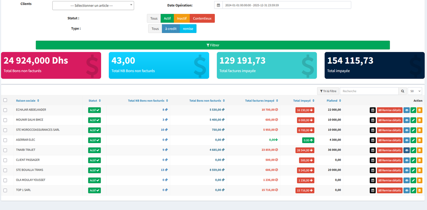427x210 pixels.
Task: Open the Clients article selector dropdown
Action: (93, 5)
